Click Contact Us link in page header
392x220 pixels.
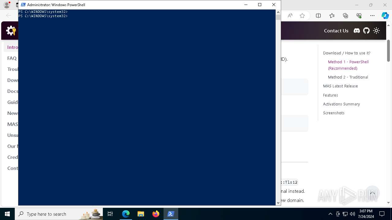336,31
